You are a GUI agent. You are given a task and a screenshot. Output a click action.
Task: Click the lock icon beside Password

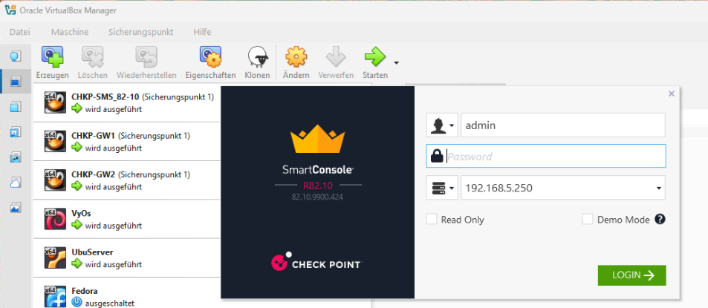pyautogui.click(x=437, y=156)
